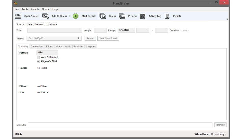Viewport: 242px width, 139px height.
Task: Click the Ready status text
Action: click(19, 134)
